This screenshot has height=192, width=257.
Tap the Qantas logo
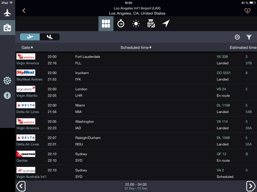pos(26,154)
